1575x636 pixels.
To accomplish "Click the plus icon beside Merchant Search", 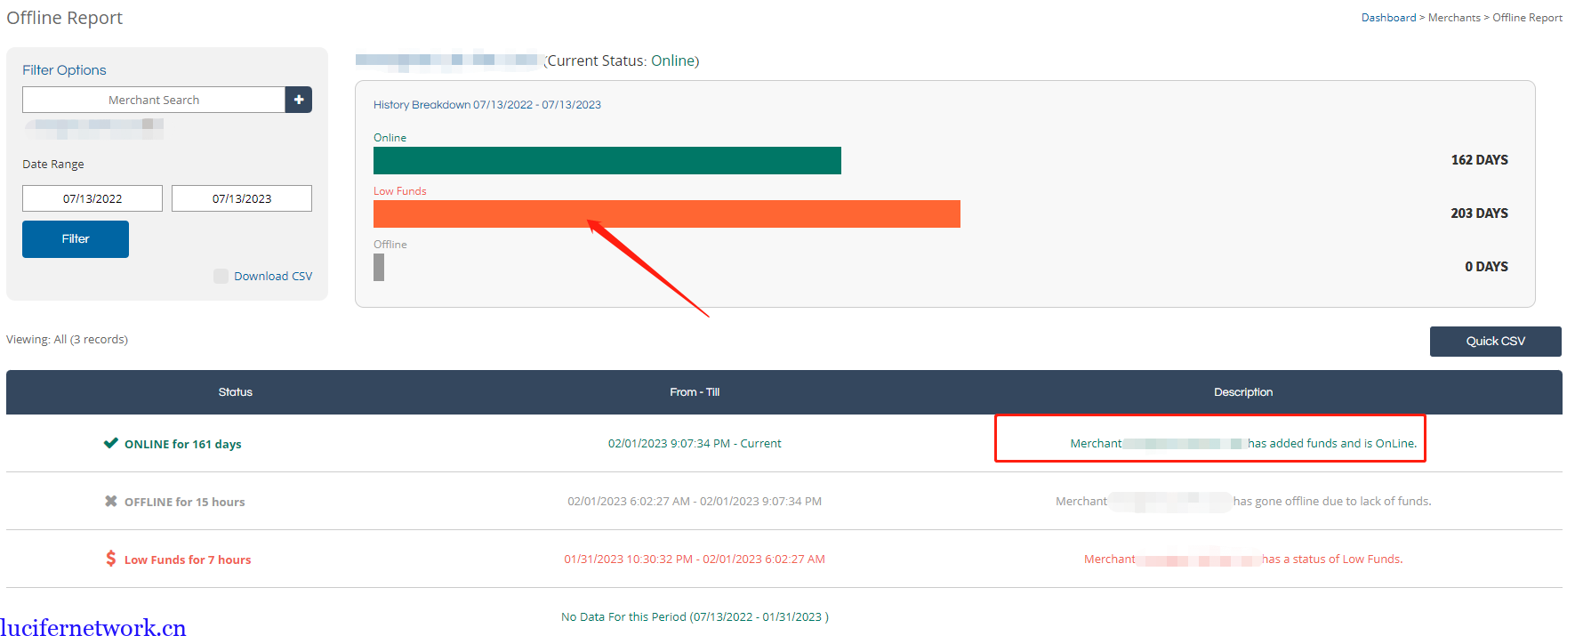I will pyautogui.click(x=299, y=100).
